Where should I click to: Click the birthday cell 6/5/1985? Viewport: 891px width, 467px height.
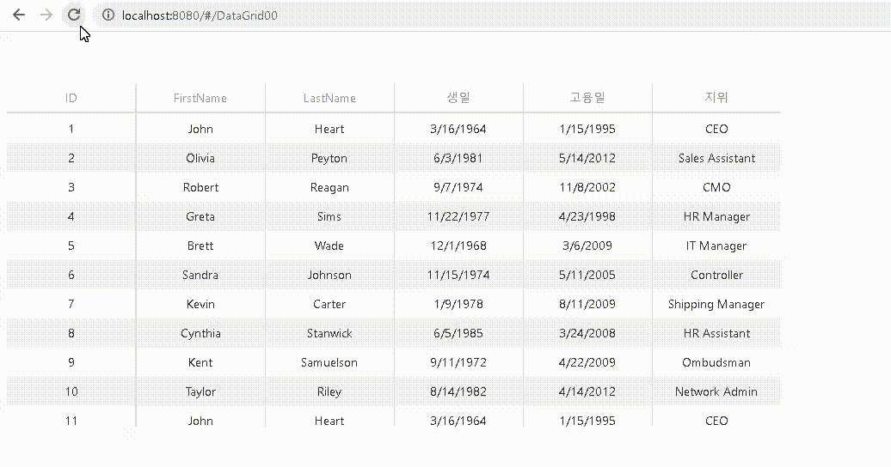point(458,334)
